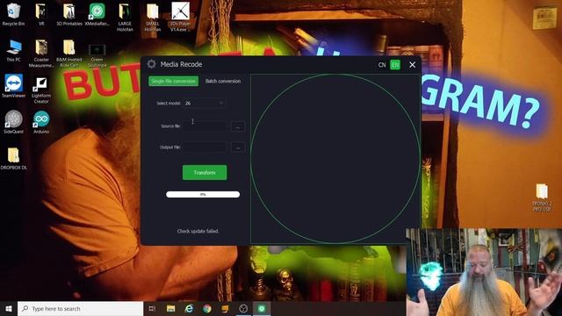Launch the SideQuest shortcut
562x316 pixels.
click(x=14, y=122)
